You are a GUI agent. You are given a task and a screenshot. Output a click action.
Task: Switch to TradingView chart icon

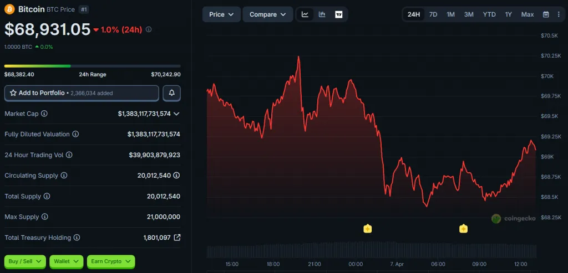point(339,14)
